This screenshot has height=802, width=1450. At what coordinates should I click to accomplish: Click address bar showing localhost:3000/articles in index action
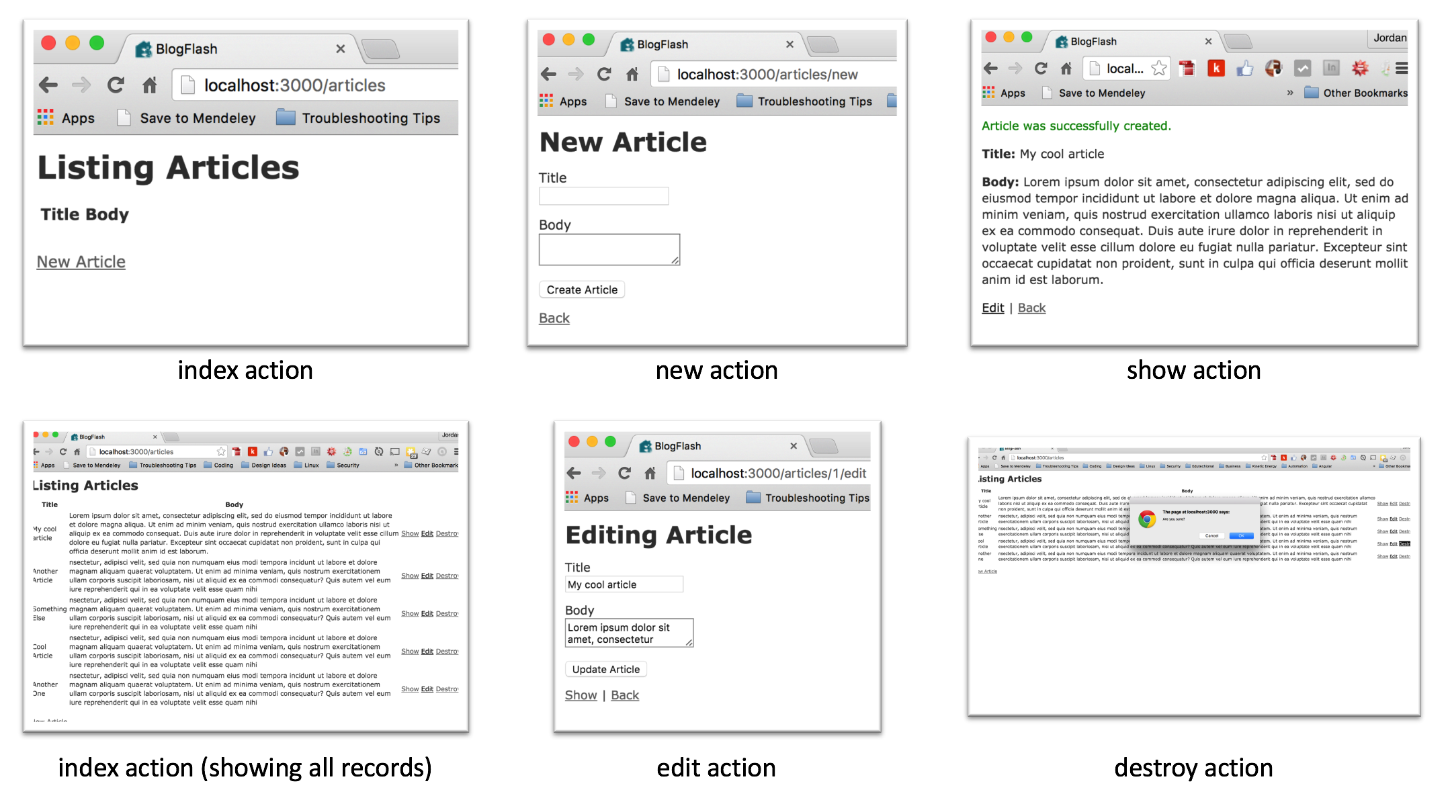(x=316, y=85)
